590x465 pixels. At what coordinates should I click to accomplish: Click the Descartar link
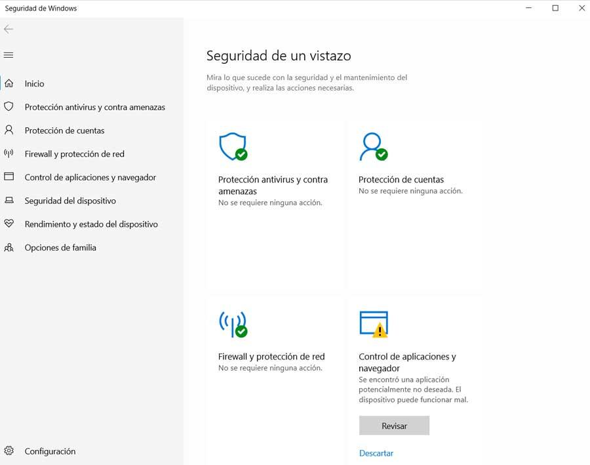point(376,453)
